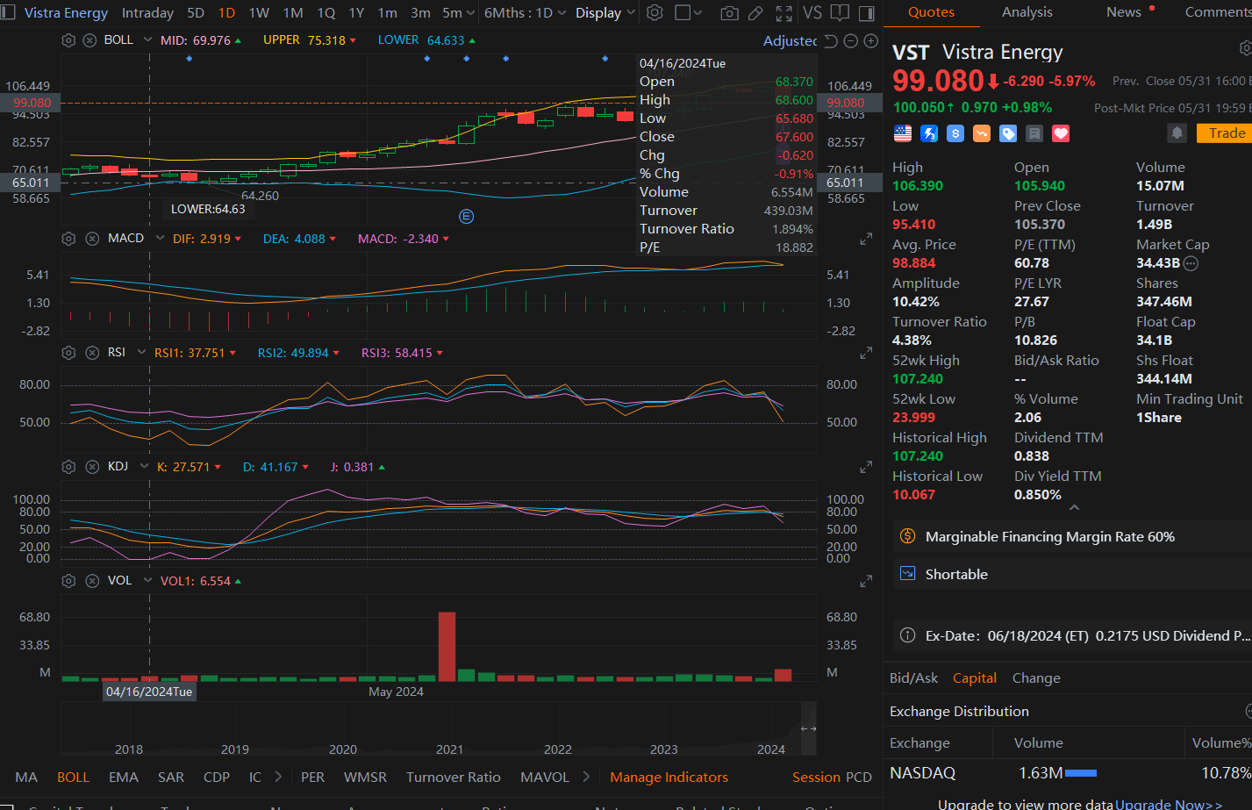Toggle the CDP indicator

tap(217, 778)
